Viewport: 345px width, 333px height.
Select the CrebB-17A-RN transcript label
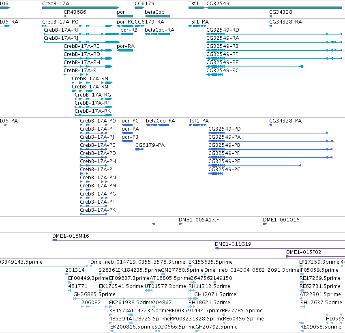(x=90, y=79)
